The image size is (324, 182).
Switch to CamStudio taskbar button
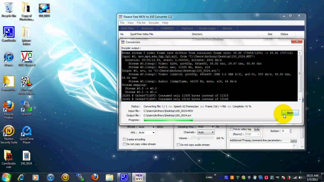tap(124, 177)
